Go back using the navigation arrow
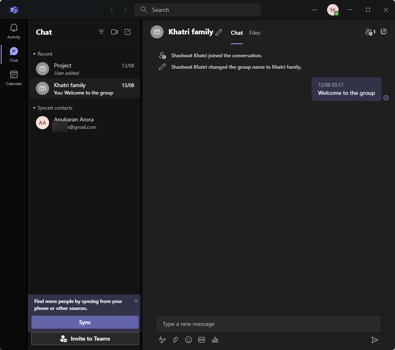 pyautogui.click(x=112, y=10)
